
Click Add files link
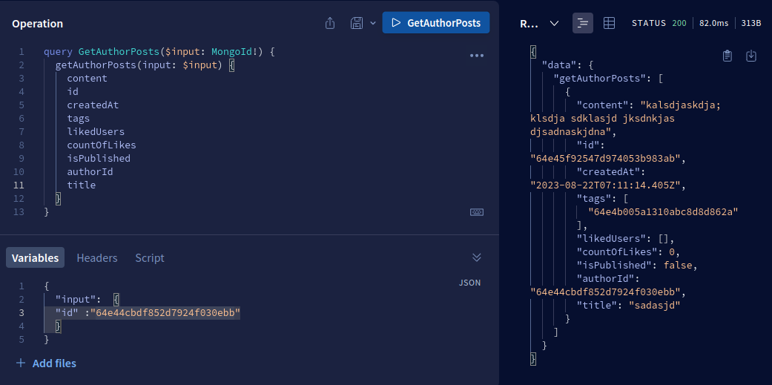[x=54, y=363]
